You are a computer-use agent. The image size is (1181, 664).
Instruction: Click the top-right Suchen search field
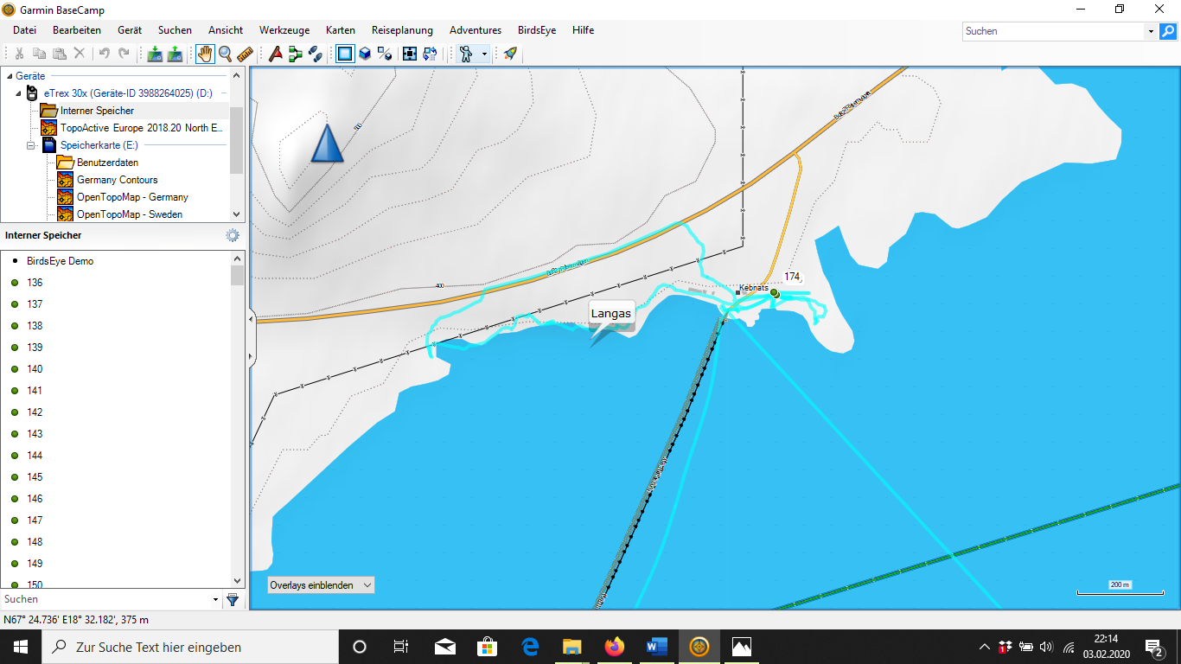click(1053, 31)
